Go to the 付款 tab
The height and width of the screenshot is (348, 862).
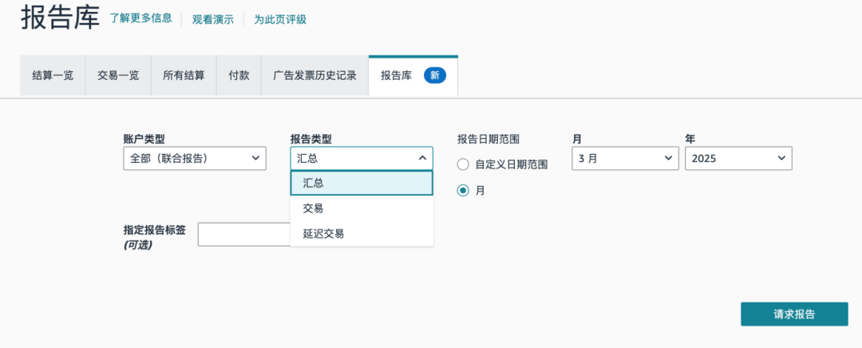point(239,76)
